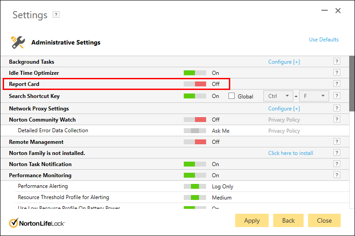This screenshot has width=355, height=236.
Task: Click the Use Defaults link
Action: [324, 40]
